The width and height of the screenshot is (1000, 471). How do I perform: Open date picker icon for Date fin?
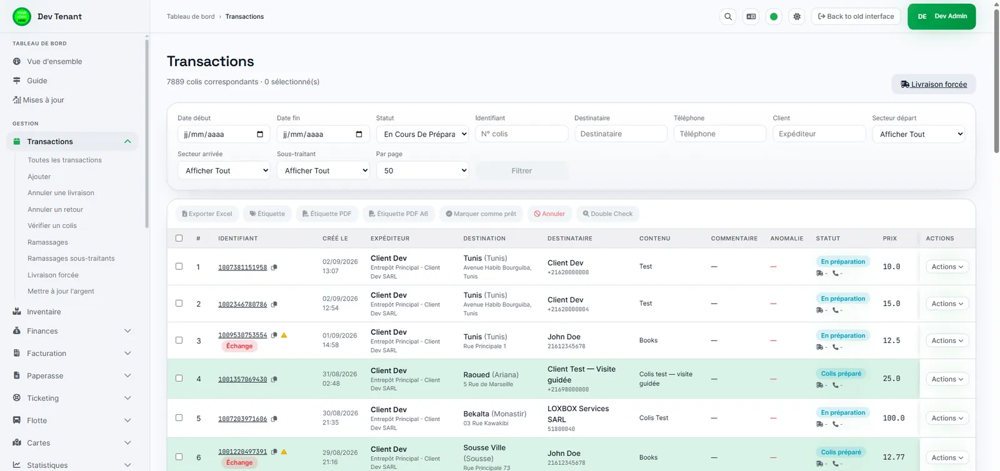tap(359, 134)
